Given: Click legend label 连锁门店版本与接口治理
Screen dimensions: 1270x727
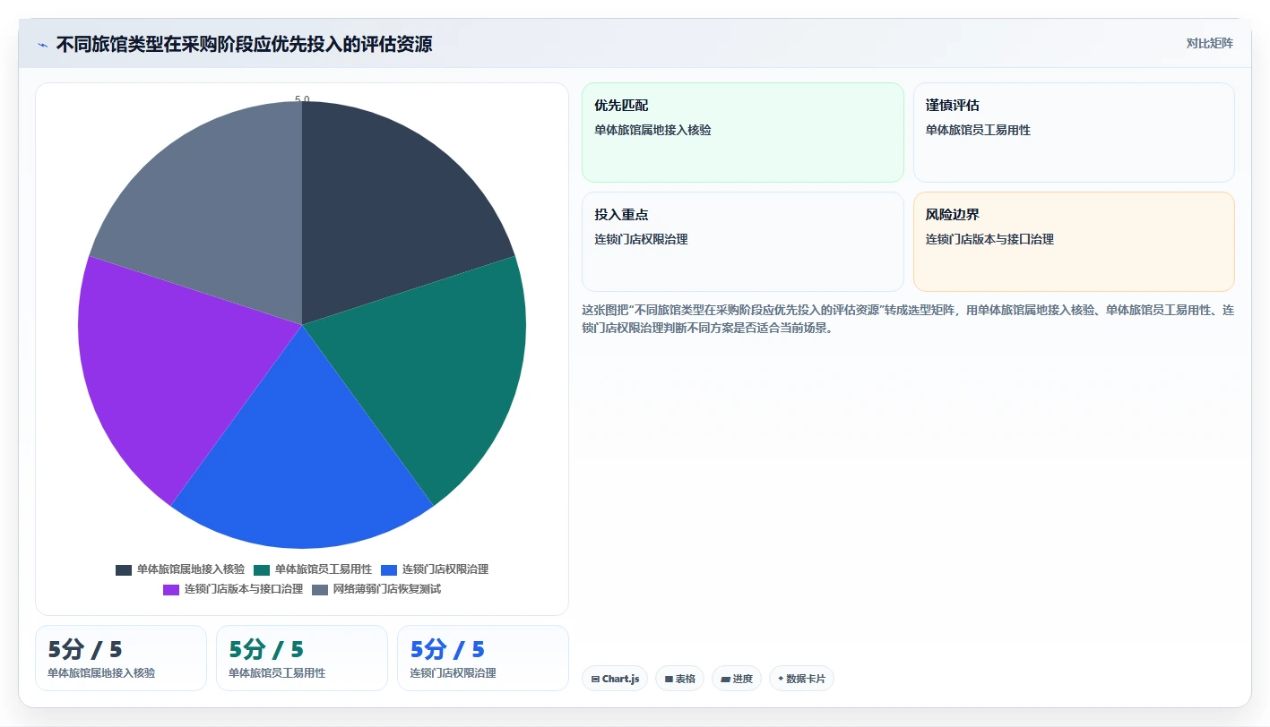Looking at the screenshot, I should 244,589.
